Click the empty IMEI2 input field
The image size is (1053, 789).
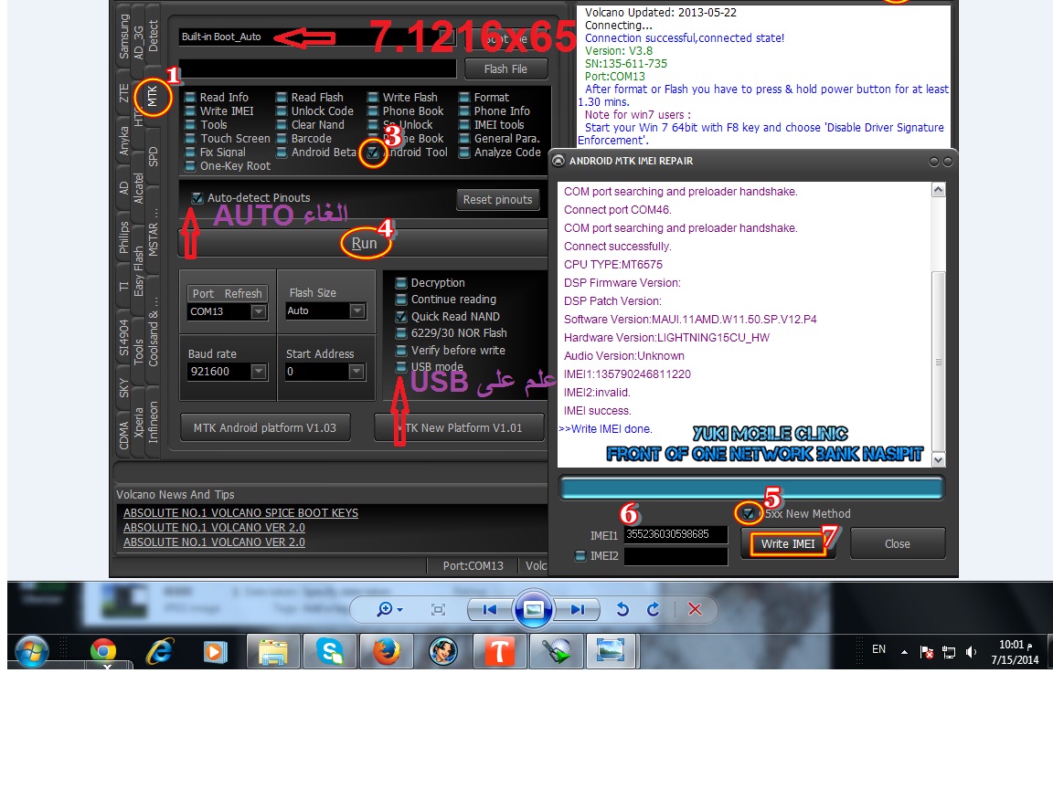[x=675, y=556]
